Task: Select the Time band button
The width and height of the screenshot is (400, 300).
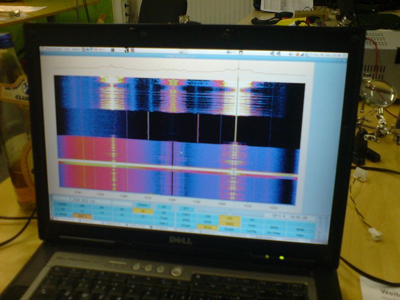Action: click(164, 217)
